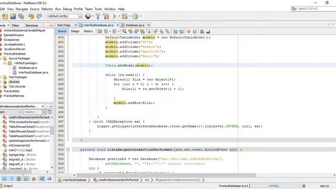Open the Help menu

pyautogui.click(x=121, y=9)
